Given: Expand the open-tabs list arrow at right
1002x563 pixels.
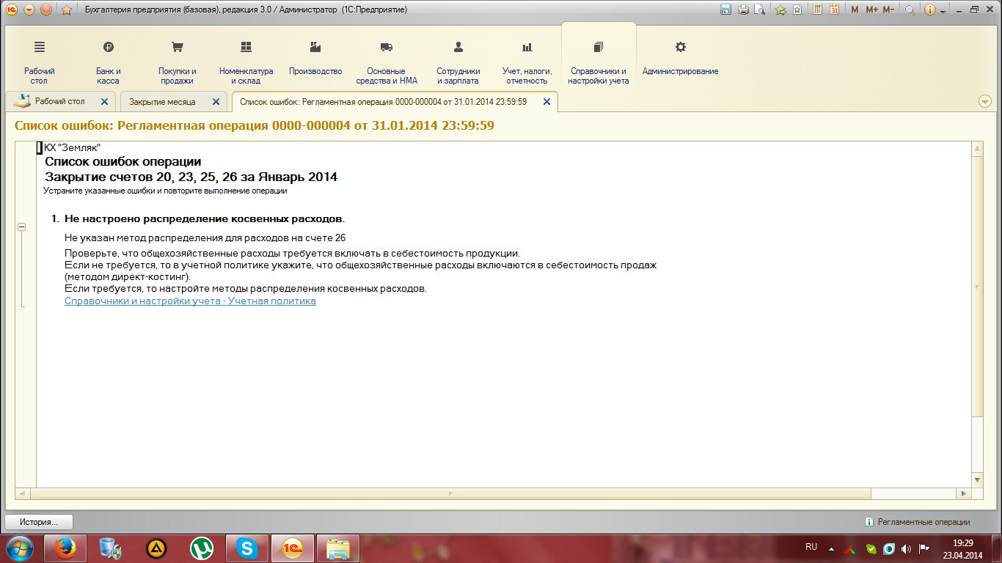Looking at the screenshot, I should (x=985, y=102).
